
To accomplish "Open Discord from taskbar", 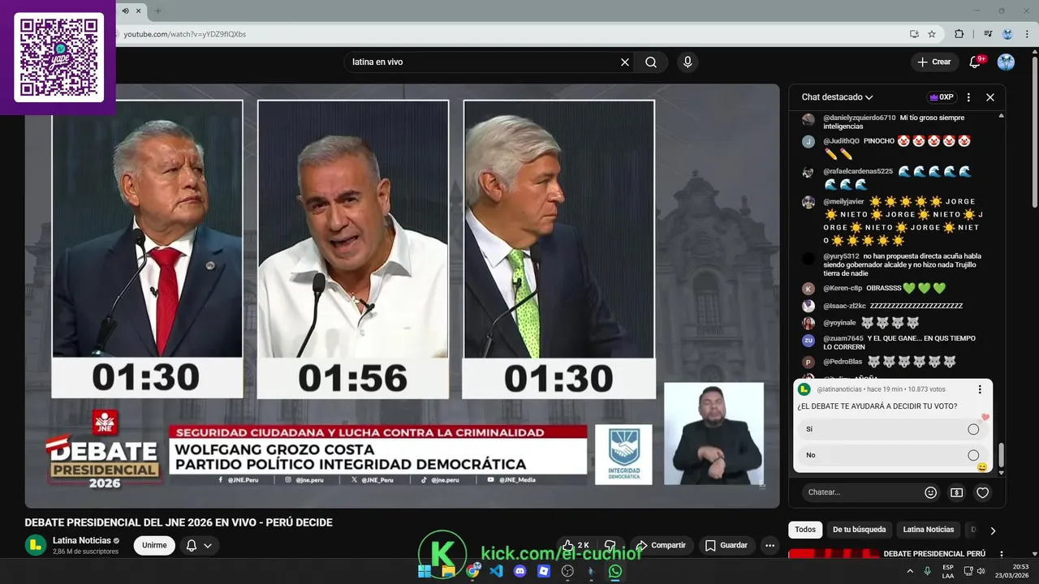I will click(520, 571).
